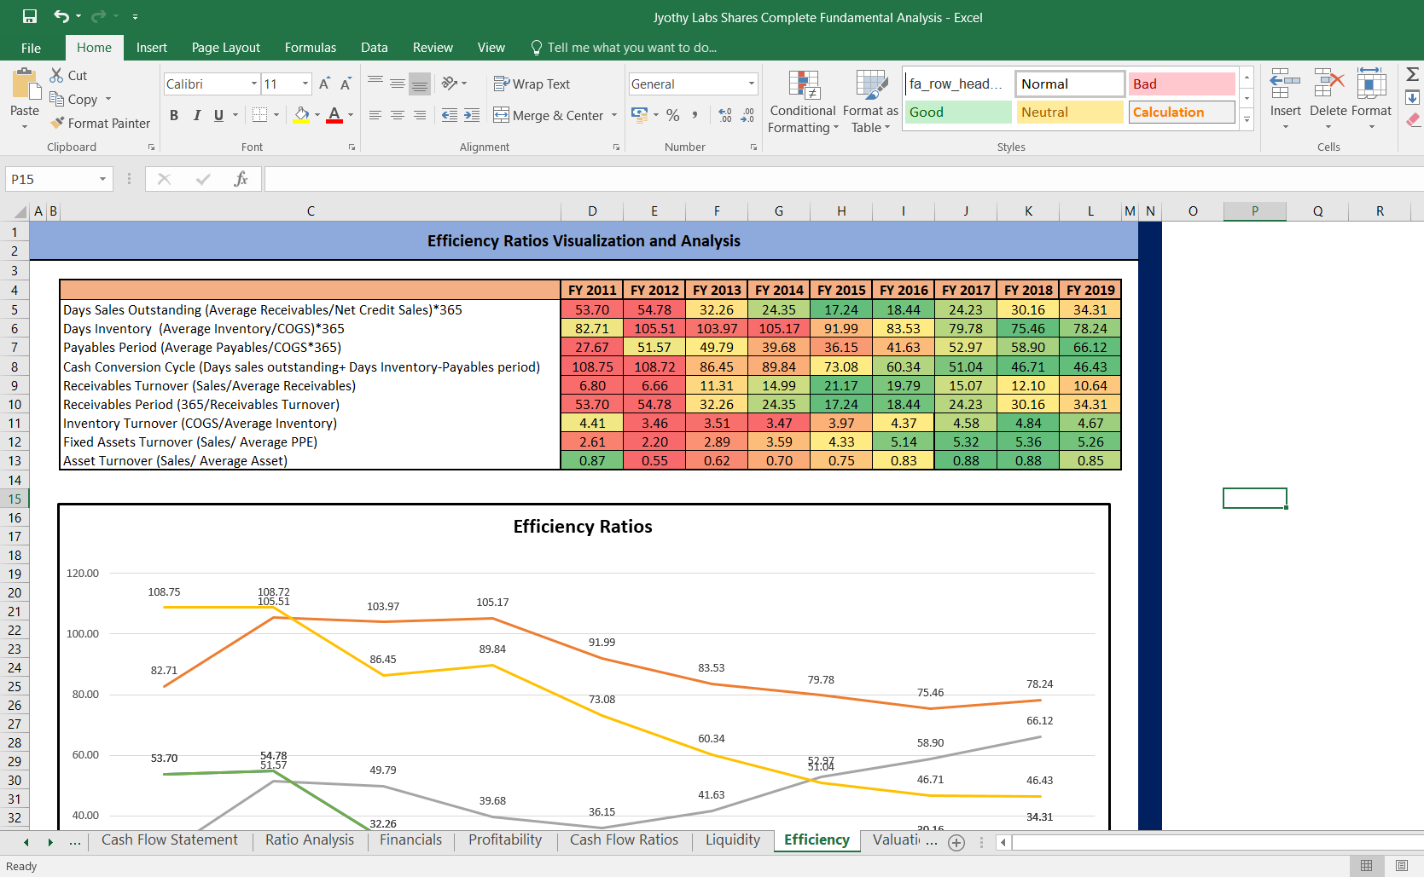Activate the Format Painter

pyautogui.click(x=100, y=123)
